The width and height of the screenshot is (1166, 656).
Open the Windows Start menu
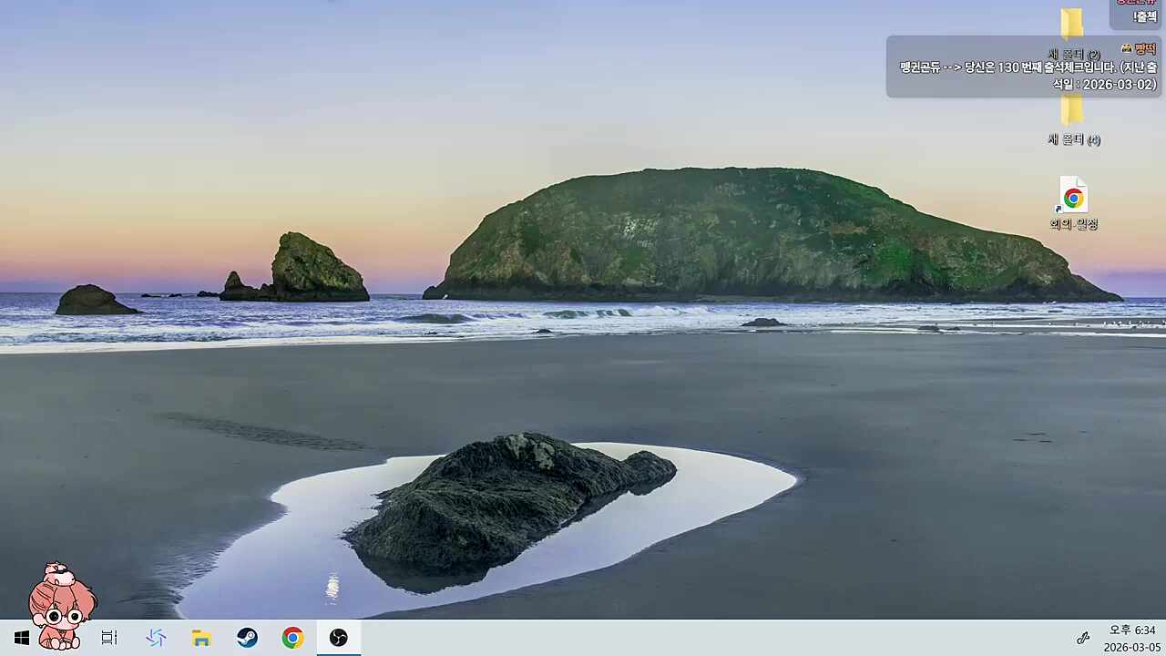click(x=22, y=638)
